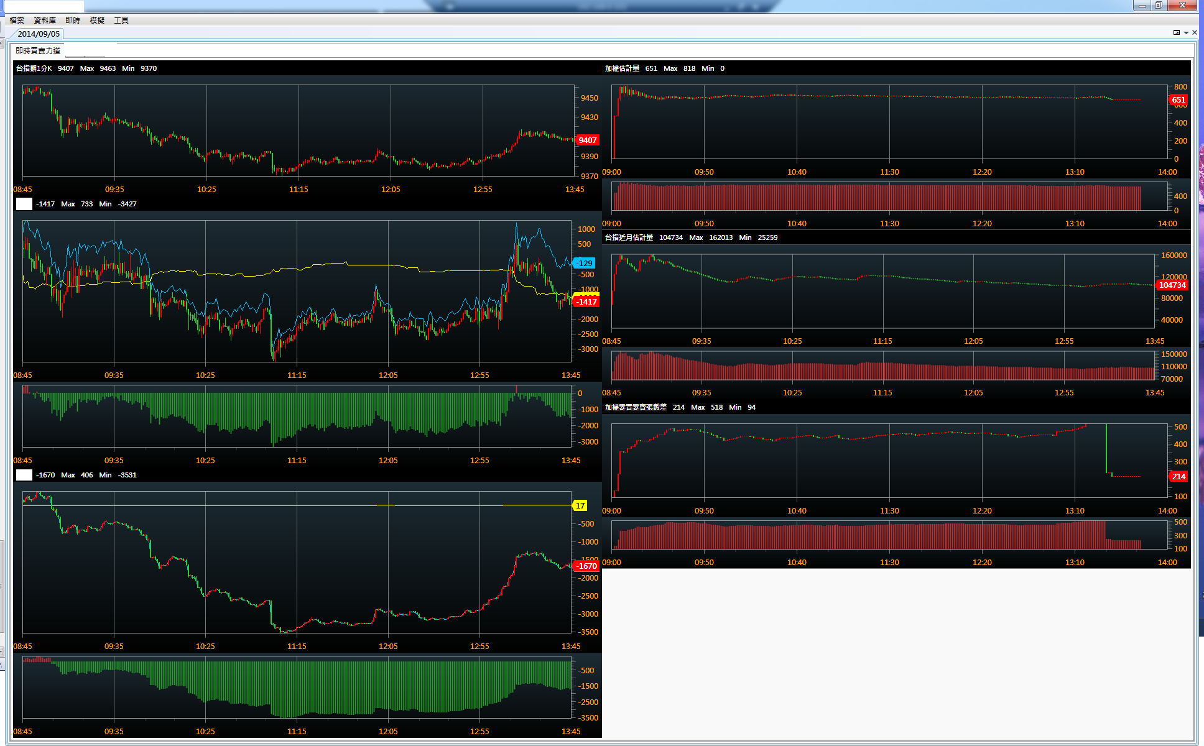
Task: Click the 台指近月估計量 chart title
Action: tap(629, 237)
